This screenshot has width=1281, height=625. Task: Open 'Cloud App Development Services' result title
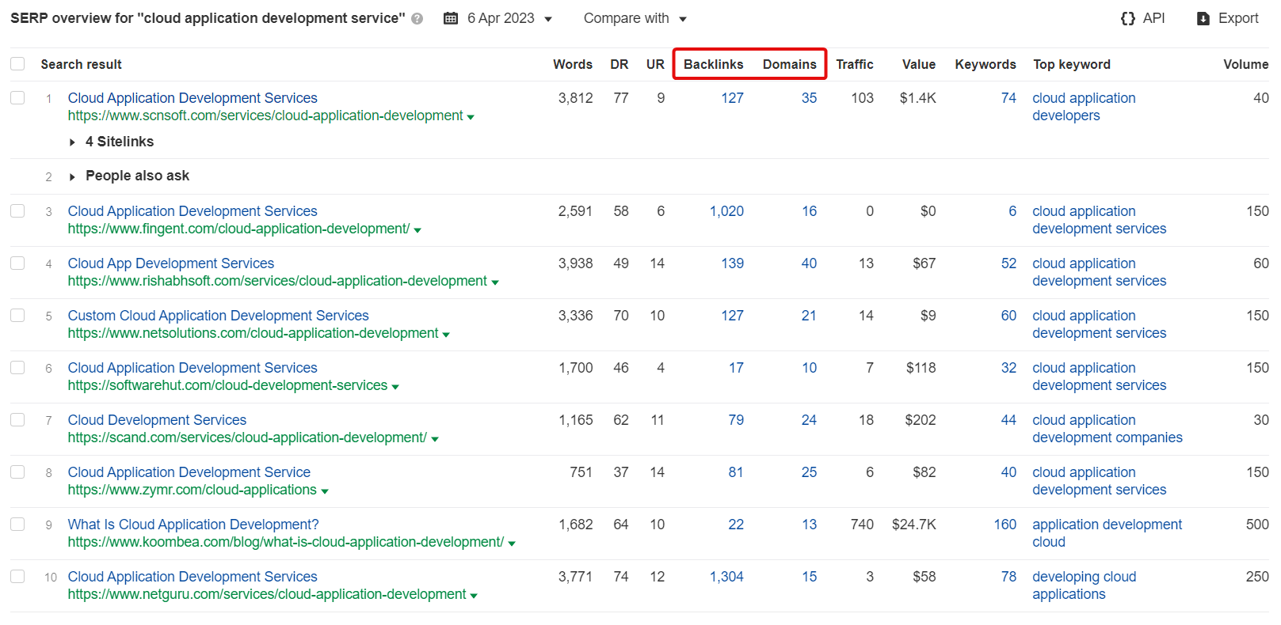[171, 263]
